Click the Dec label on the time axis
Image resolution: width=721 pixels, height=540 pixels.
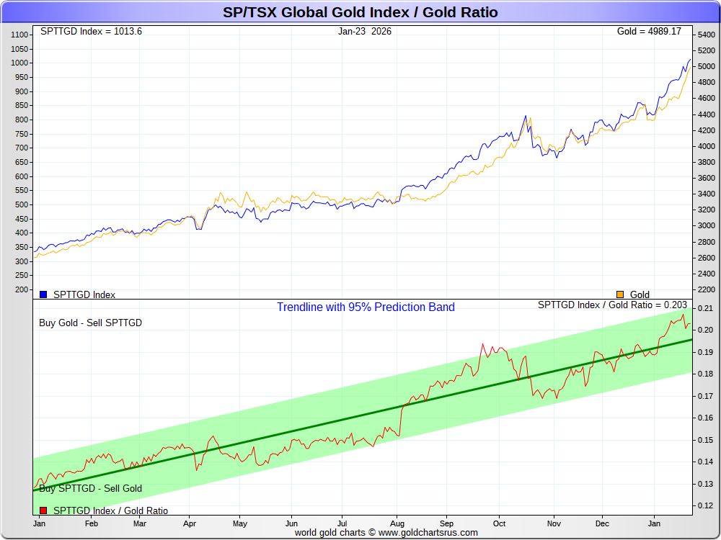(602, 523)
